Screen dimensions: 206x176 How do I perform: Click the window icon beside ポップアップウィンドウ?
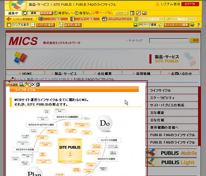[104, 19]
